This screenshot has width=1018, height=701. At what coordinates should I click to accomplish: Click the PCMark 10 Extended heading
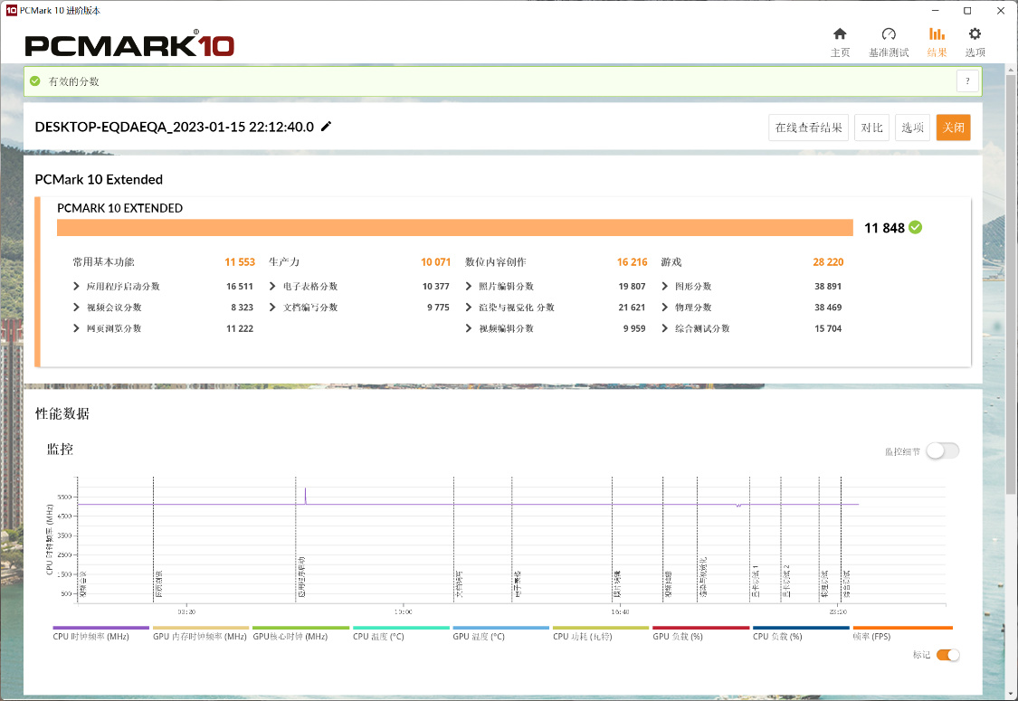[x=99, y=179]
